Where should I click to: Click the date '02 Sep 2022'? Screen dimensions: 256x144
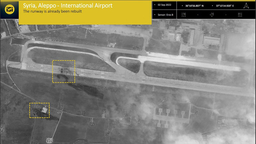point(164,5)
